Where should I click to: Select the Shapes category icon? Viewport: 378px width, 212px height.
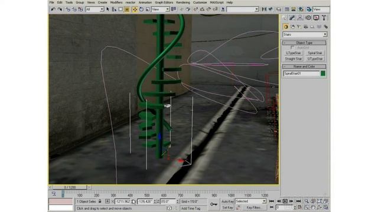click(x=293, y=26)
